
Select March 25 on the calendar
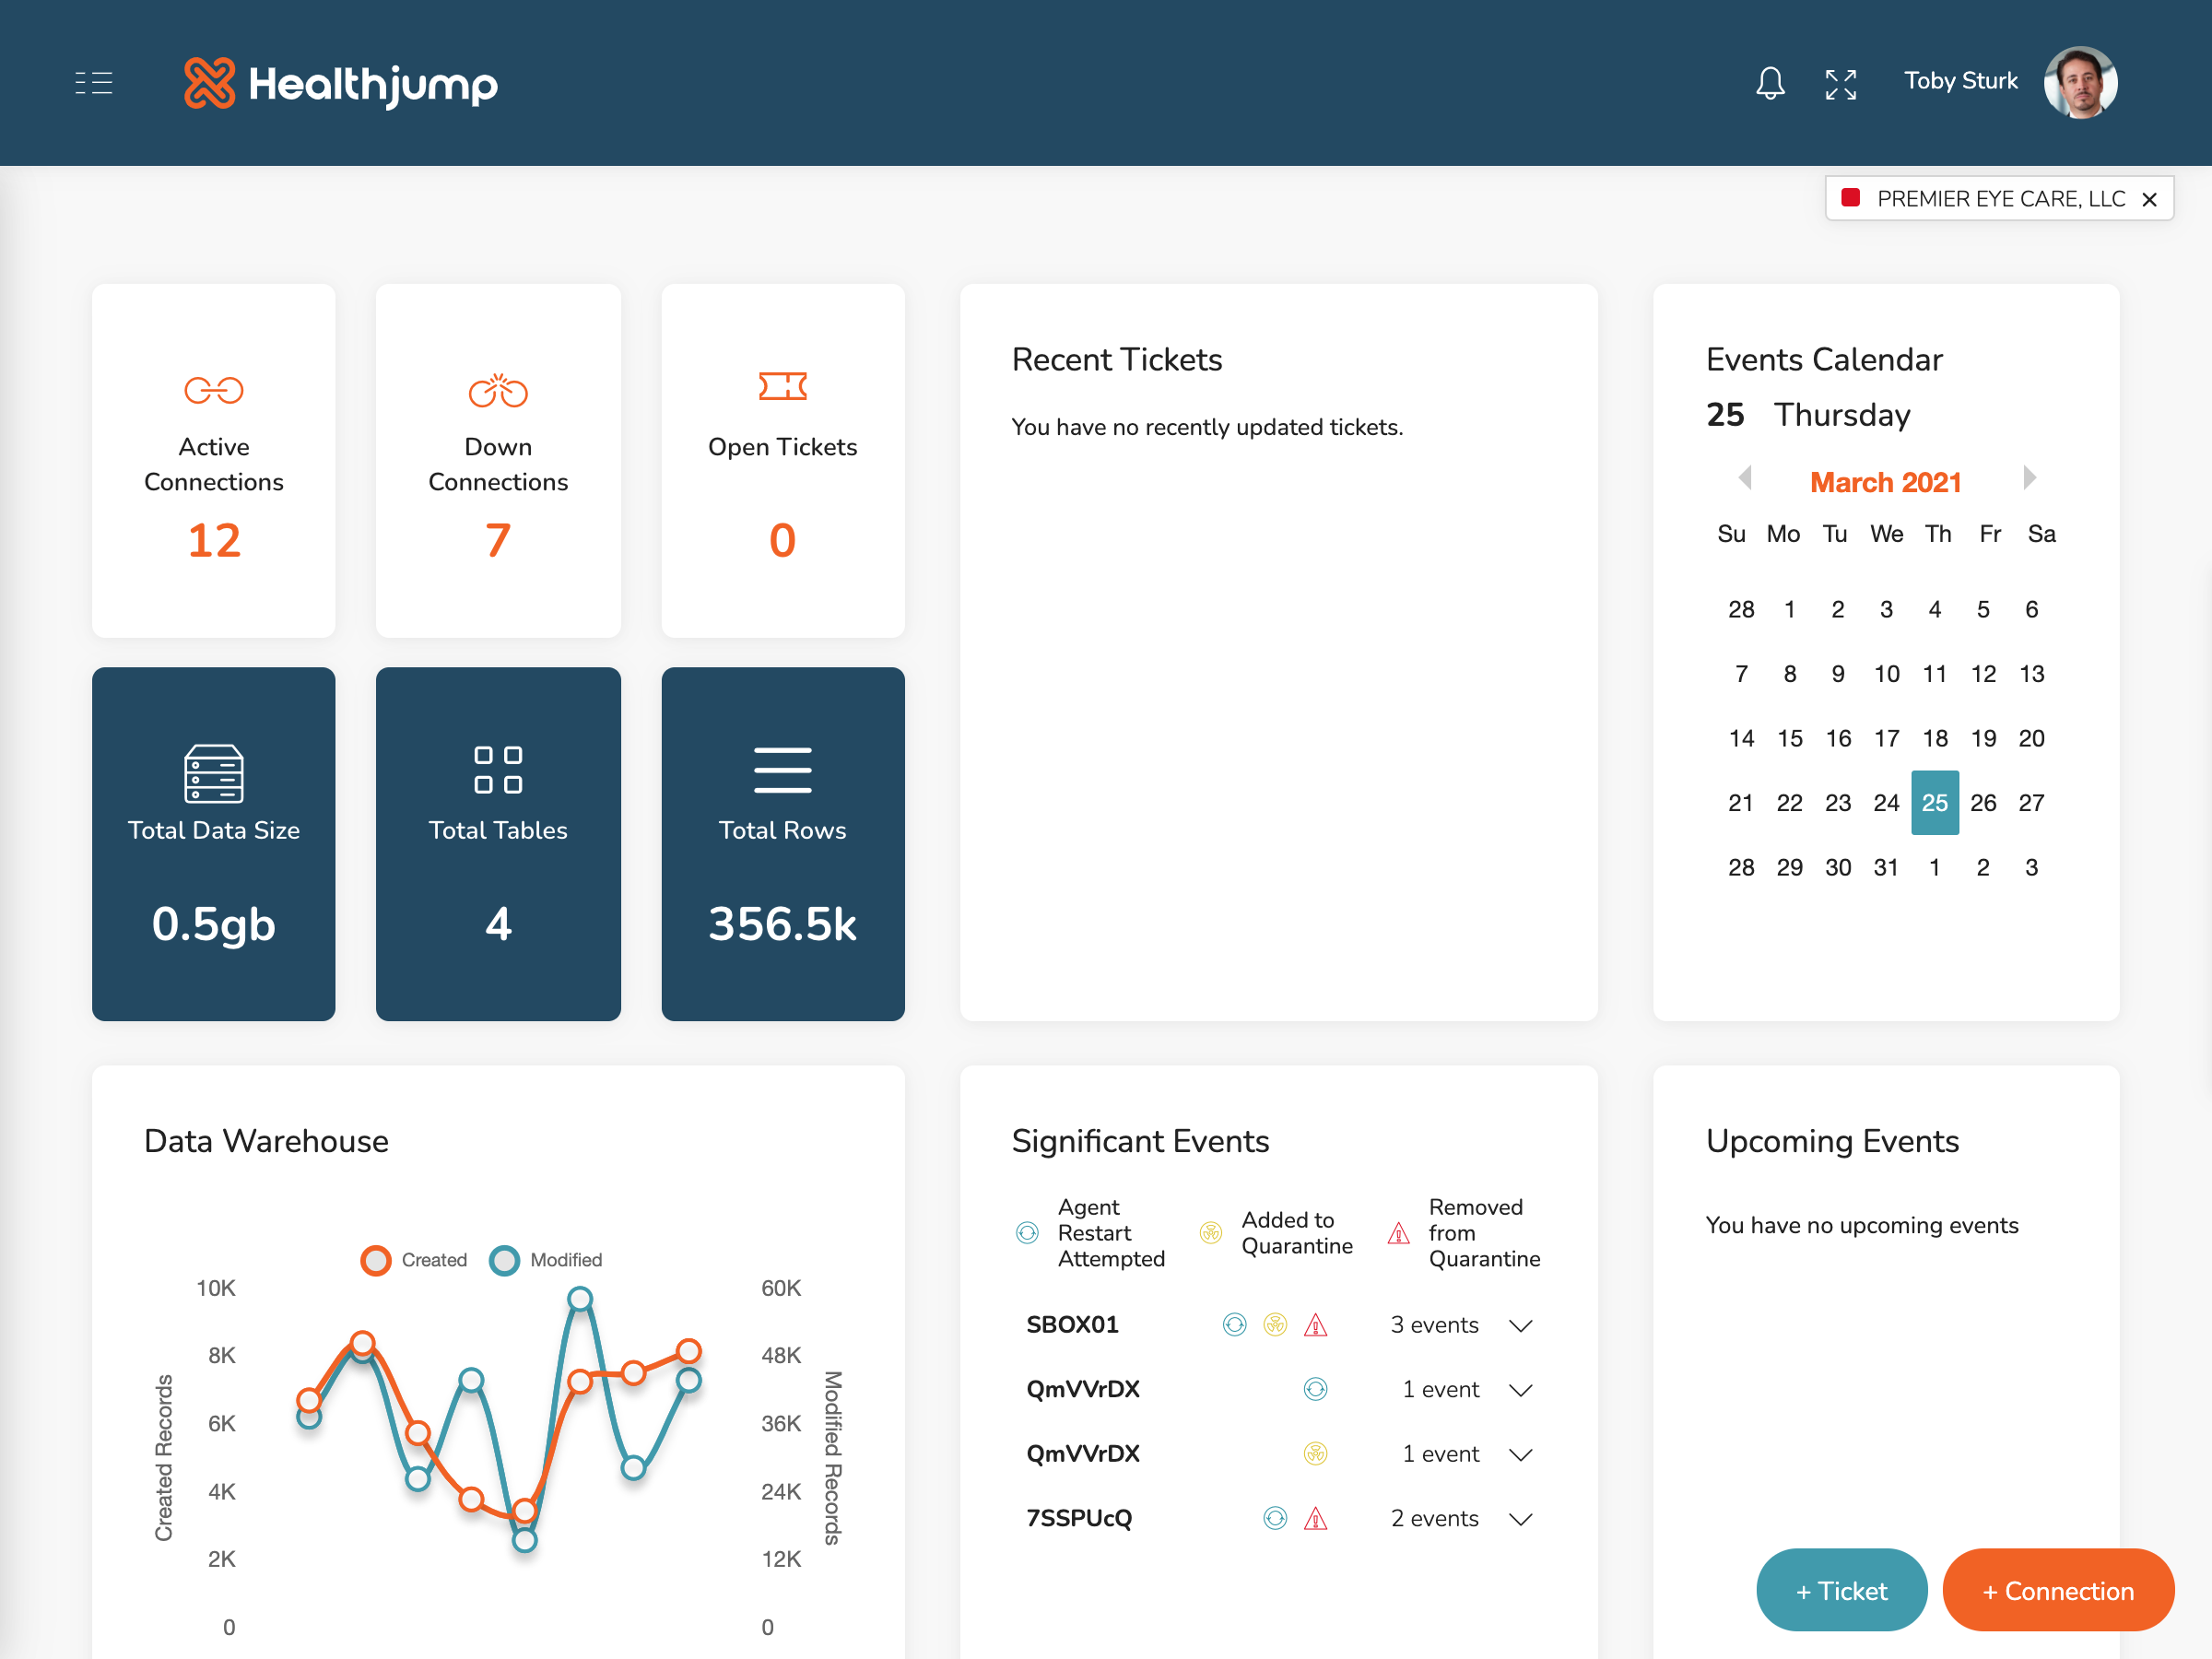[x=1935, y=802]
